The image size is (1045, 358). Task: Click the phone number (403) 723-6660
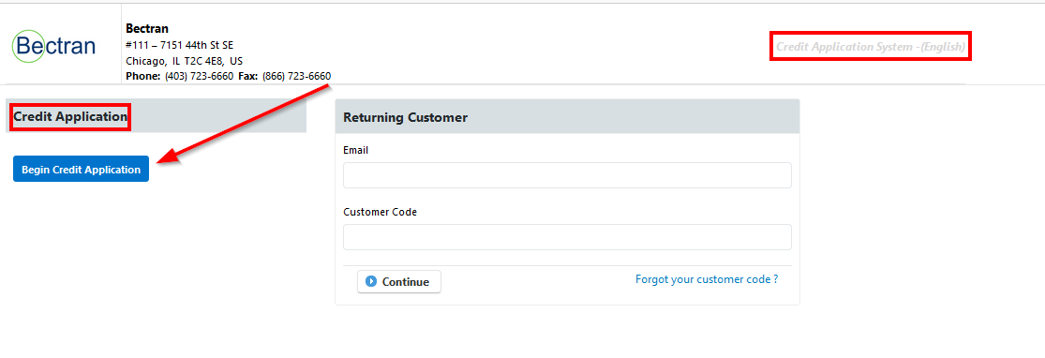200,77
